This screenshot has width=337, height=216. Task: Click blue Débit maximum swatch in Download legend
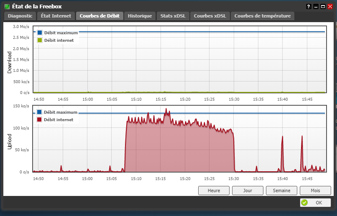coord(40,33)
